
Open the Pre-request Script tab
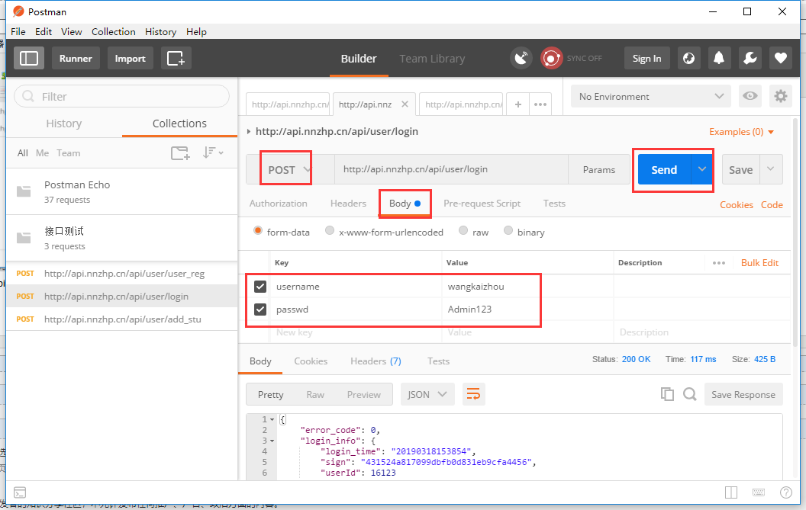(482, 204)
